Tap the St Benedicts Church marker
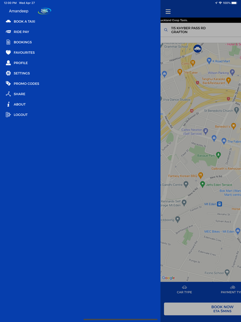The width and height of the screenshot is (241, 322). (237, 110)
